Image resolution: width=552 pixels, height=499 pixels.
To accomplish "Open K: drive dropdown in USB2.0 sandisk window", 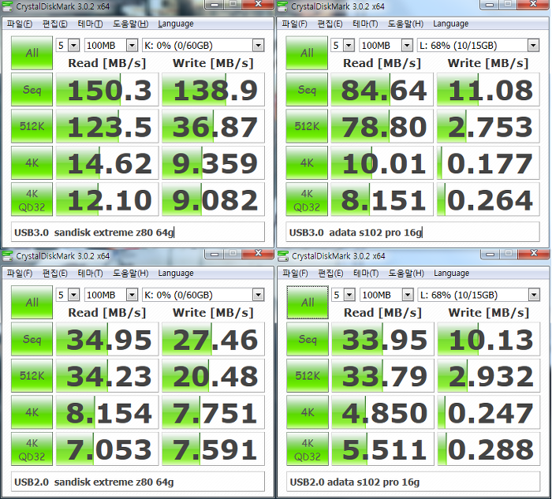I will [258, 295].
